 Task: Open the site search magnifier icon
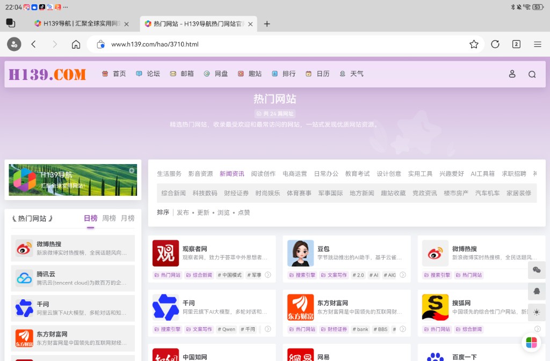[x=532, y=74]
